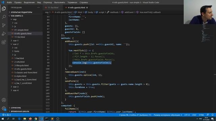Open Task View on taskbar
This screenshot has height=121, width=216.
[x=13, y=119]
